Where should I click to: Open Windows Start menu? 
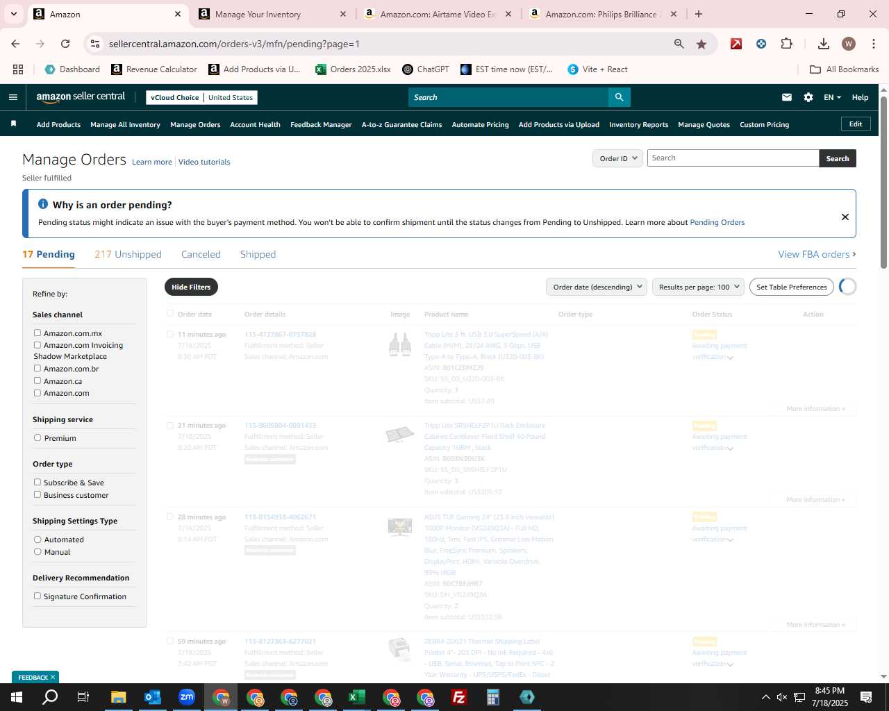17,697
